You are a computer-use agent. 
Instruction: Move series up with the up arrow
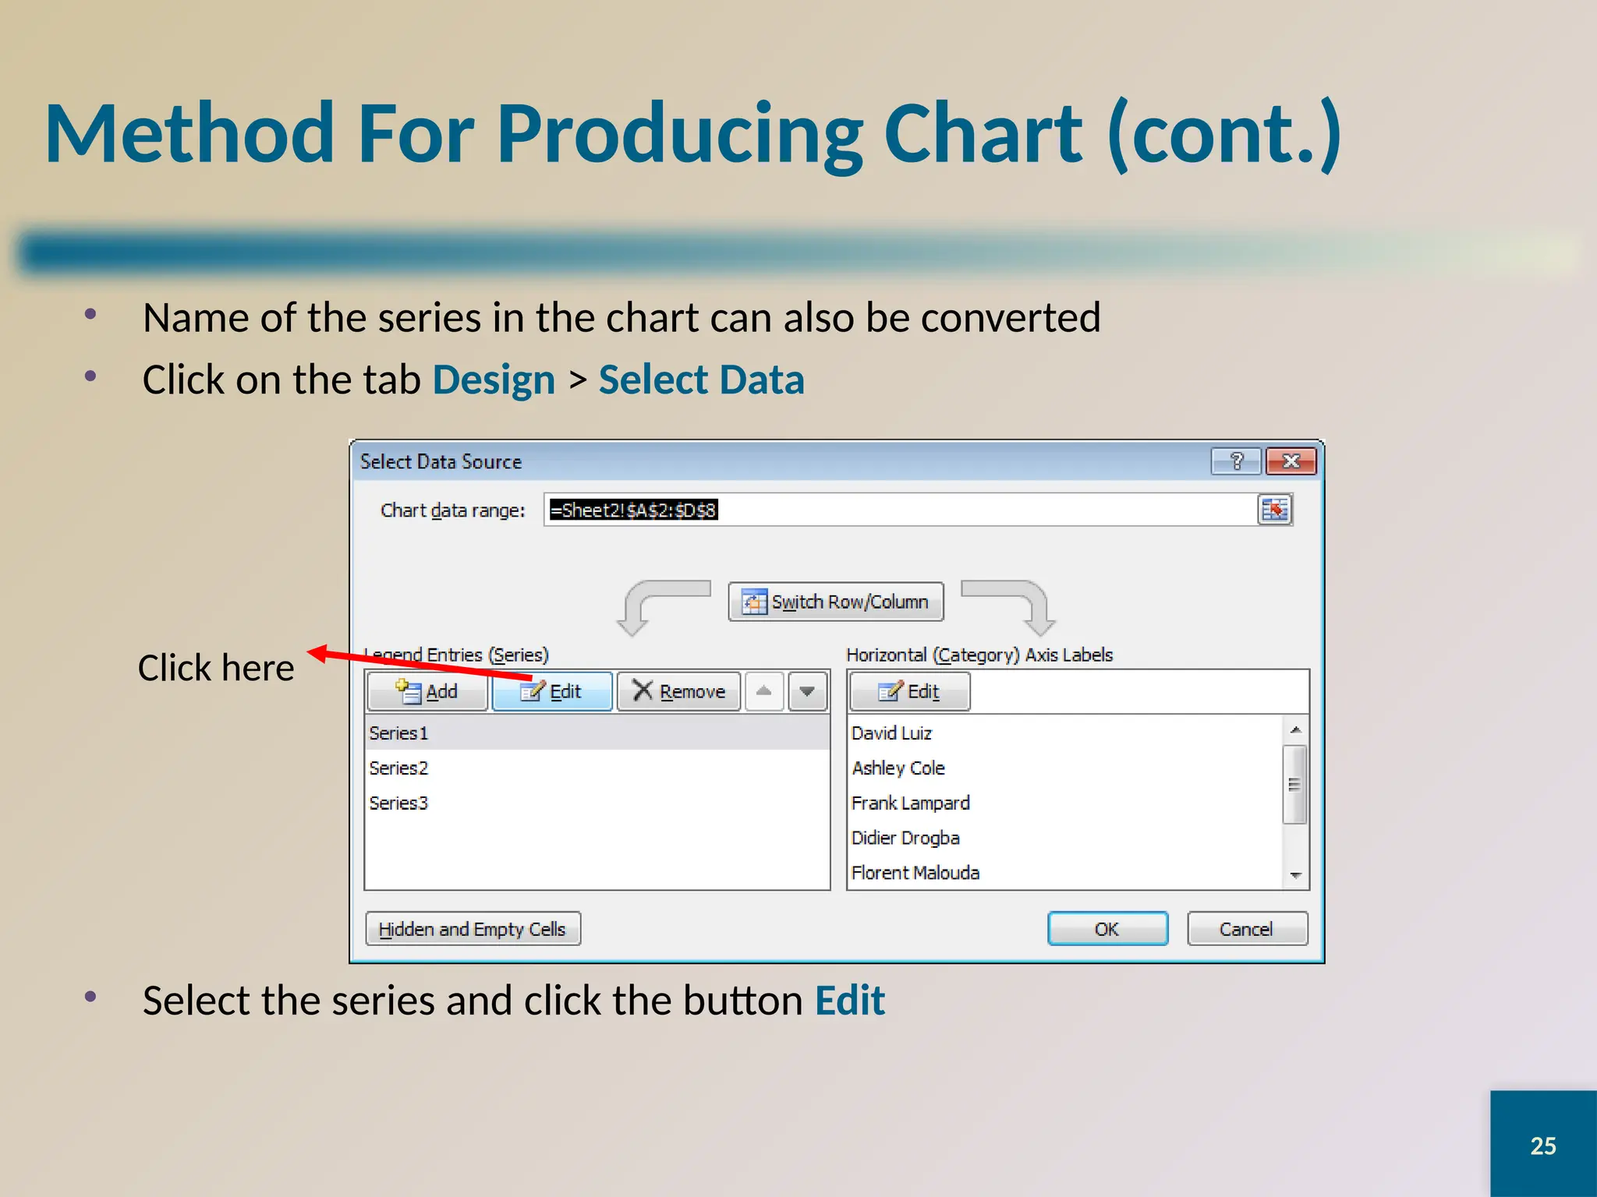[764, 691]
